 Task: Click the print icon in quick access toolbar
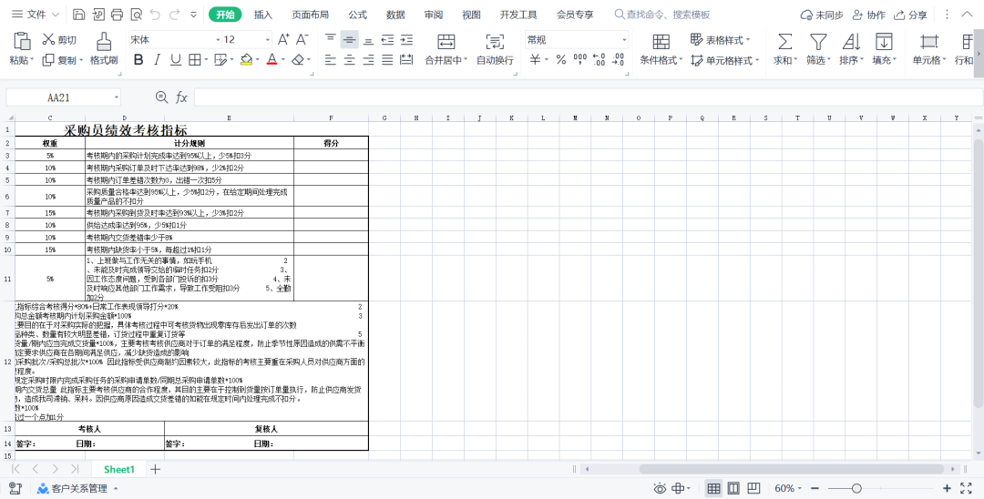coord(117,15)
